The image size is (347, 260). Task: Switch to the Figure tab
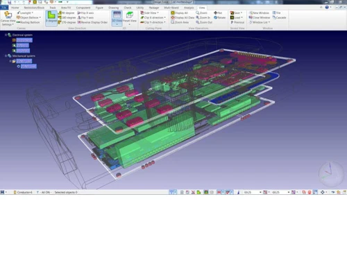click(99, 8)
